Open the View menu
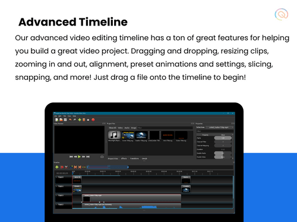 coord(69,116)
